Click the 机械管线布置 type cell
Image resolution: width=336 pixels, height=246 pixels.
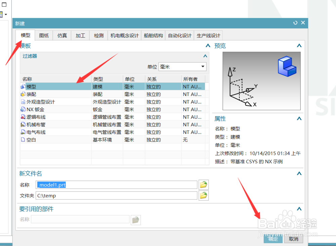tap(107, 124)
